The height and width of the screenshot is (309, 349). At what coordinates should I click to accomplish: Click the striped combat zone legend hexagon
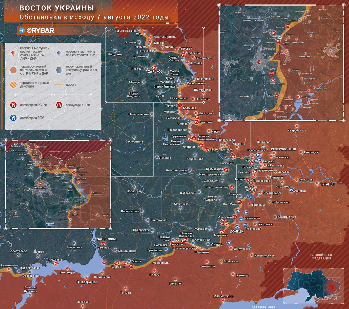click(14, 84)
